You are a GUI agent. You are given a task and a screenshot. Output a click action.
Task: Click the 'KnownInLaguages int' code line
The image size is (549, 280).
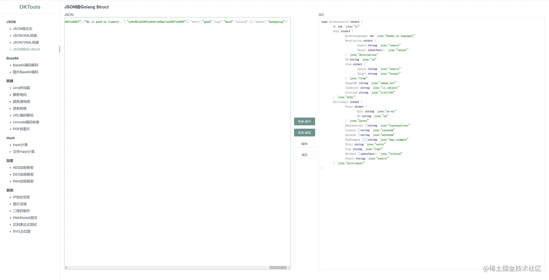(x=381, y=36)
